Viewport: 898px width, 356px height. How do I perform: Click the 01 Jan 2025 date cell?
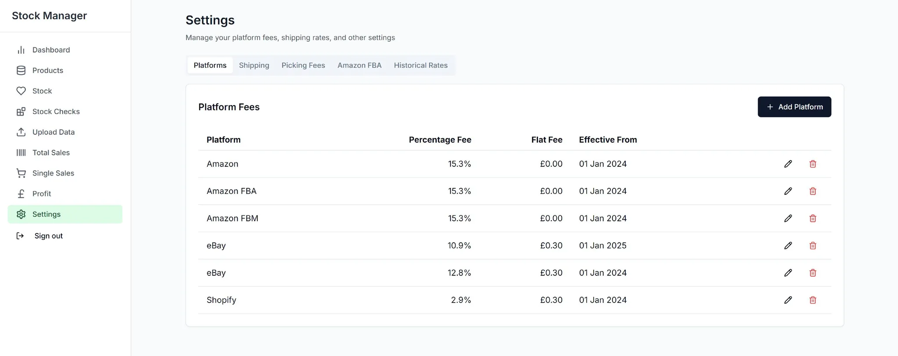click(602, 245)
